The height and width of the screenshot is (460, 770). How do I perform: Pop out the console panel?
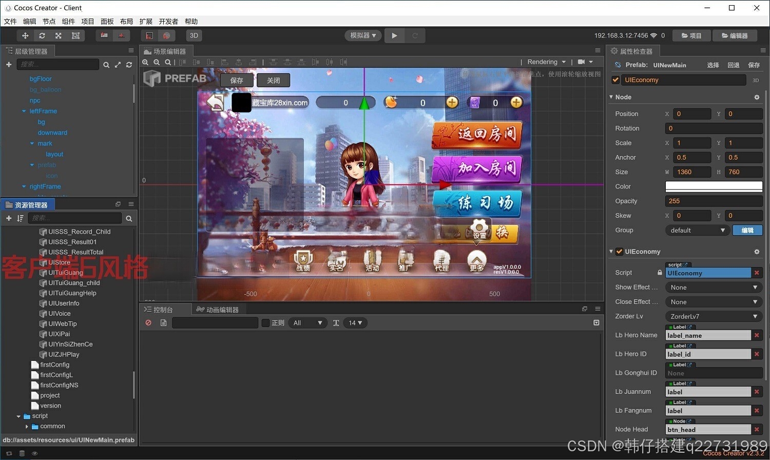click(584, 309)
